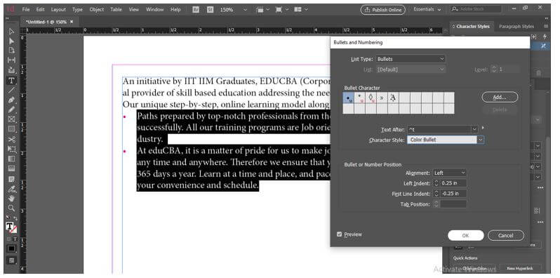The width and height of the screenshot is (560, 278).
Task: Select the Selection tool arrow
Action: pos(11,32)
